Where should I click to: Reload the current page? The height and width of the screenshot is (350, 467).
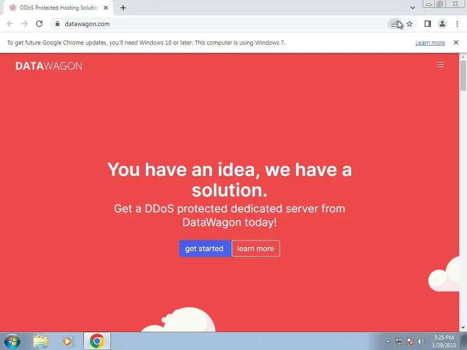pos(39,24)
